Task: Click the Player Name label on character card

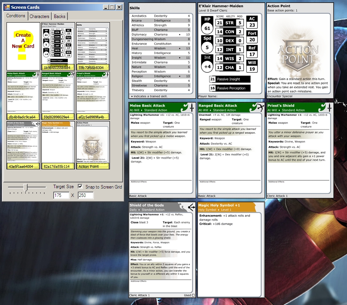Action: click(208, 96)
